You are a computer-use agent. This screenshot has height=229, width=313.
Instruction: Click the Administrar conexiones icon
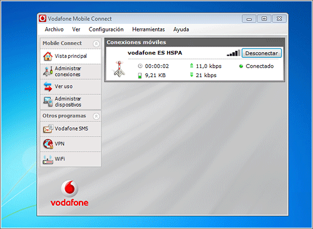pos(48,72)
